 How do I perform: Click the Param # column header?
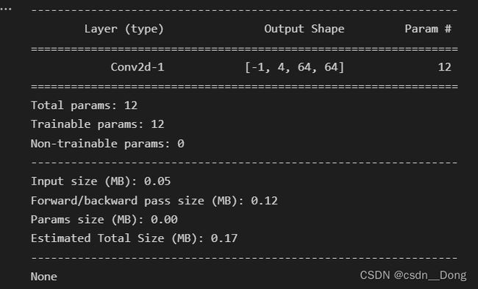(428, 29)
